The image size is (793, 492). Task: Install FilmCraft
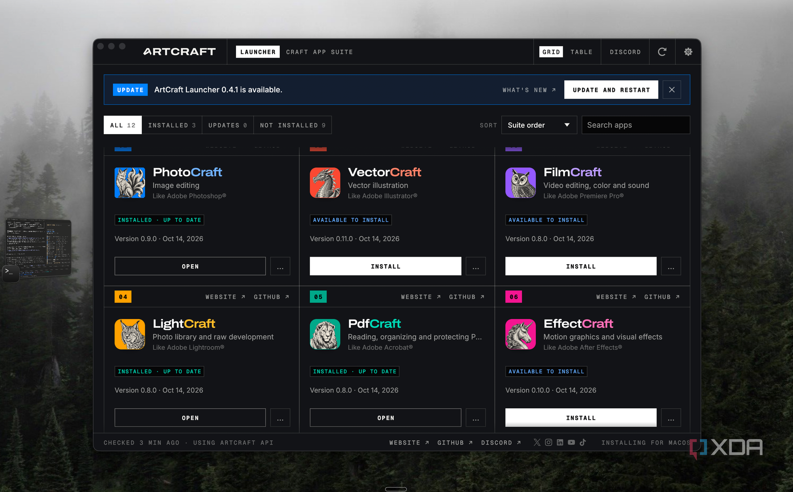tap(581, 266)
